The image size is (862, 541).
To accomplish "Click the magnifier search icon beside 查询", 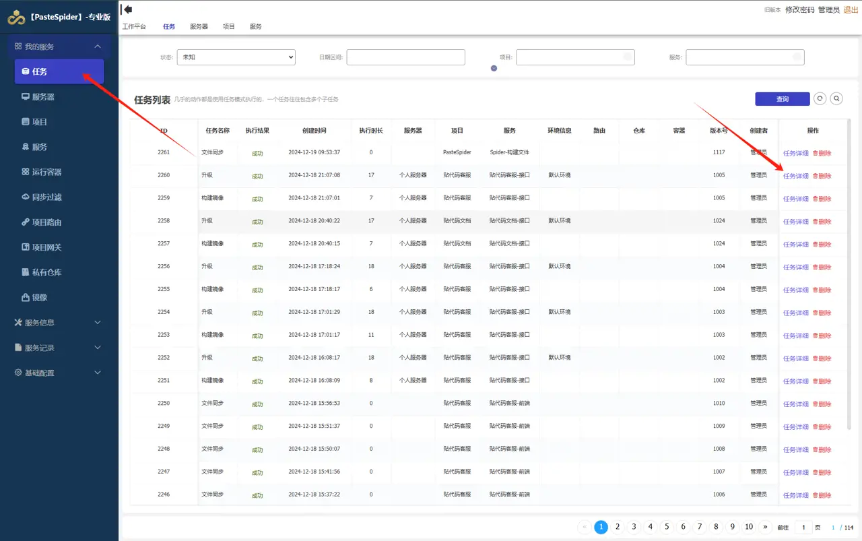I will [x=836, y=98].
